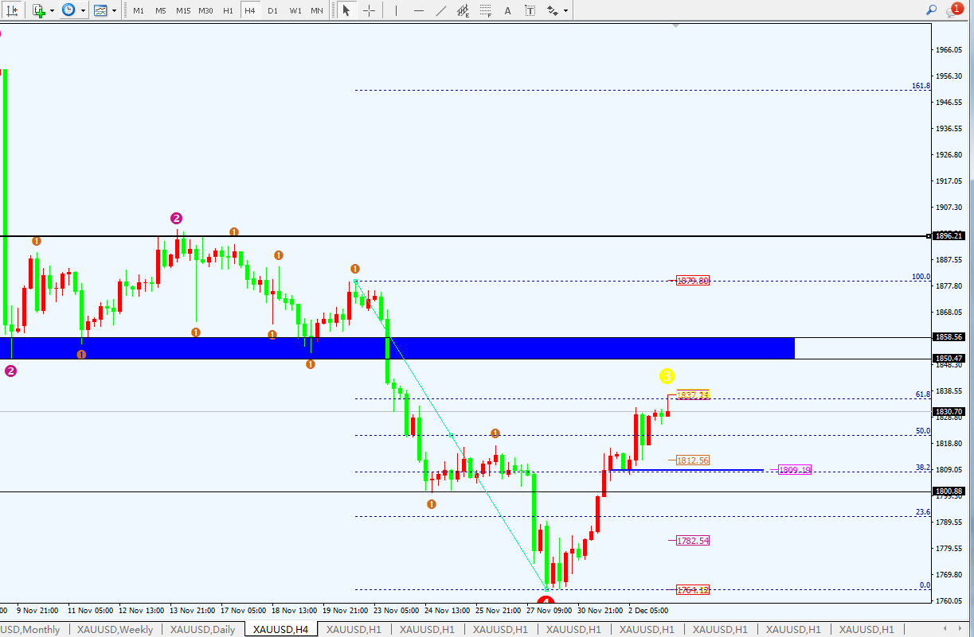Switch to the MN timeframe
The image size is (974, 637).
(x=317, y=10)
